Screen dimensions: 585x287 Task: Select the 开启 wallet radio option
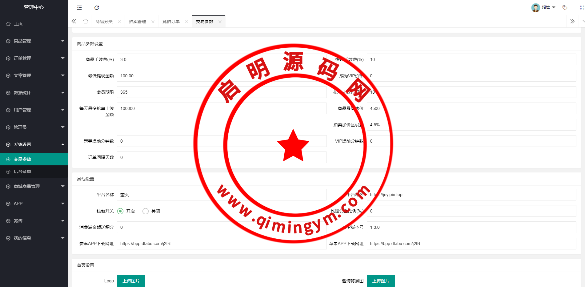[x=120, y=211]
